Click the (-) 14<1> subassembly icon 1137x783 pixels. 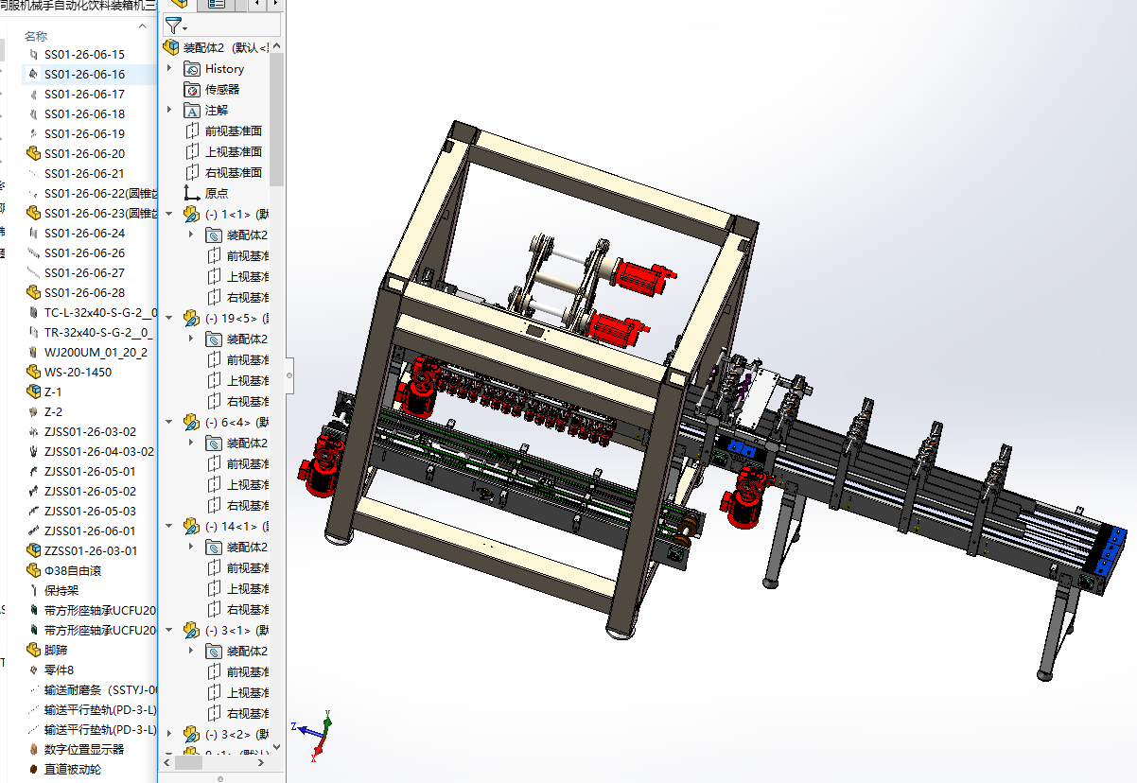point(192,526)
